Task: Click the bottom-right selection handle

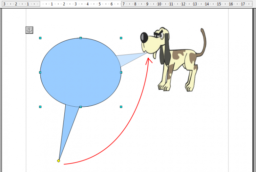Action: point(121,107)
